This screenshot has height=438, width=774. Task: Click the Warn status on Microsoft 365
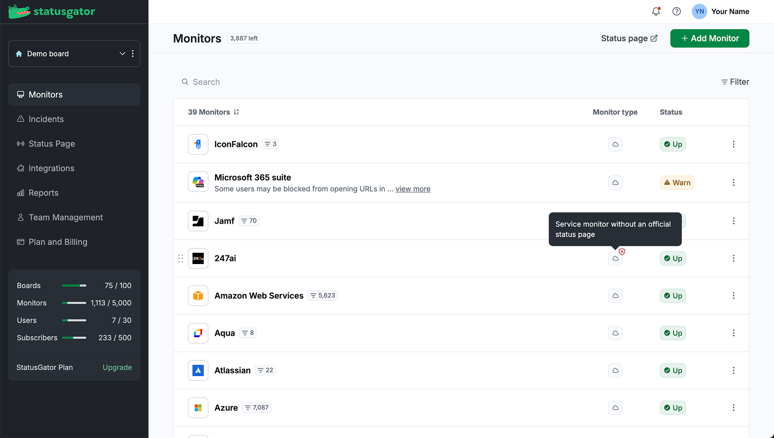tap(677, 183)
